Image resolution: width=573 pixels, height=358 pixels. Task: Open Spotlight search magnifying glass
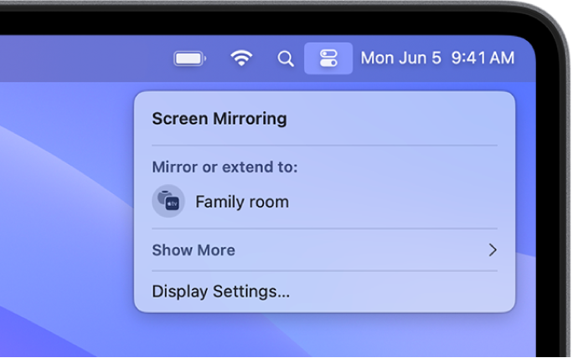286,59
